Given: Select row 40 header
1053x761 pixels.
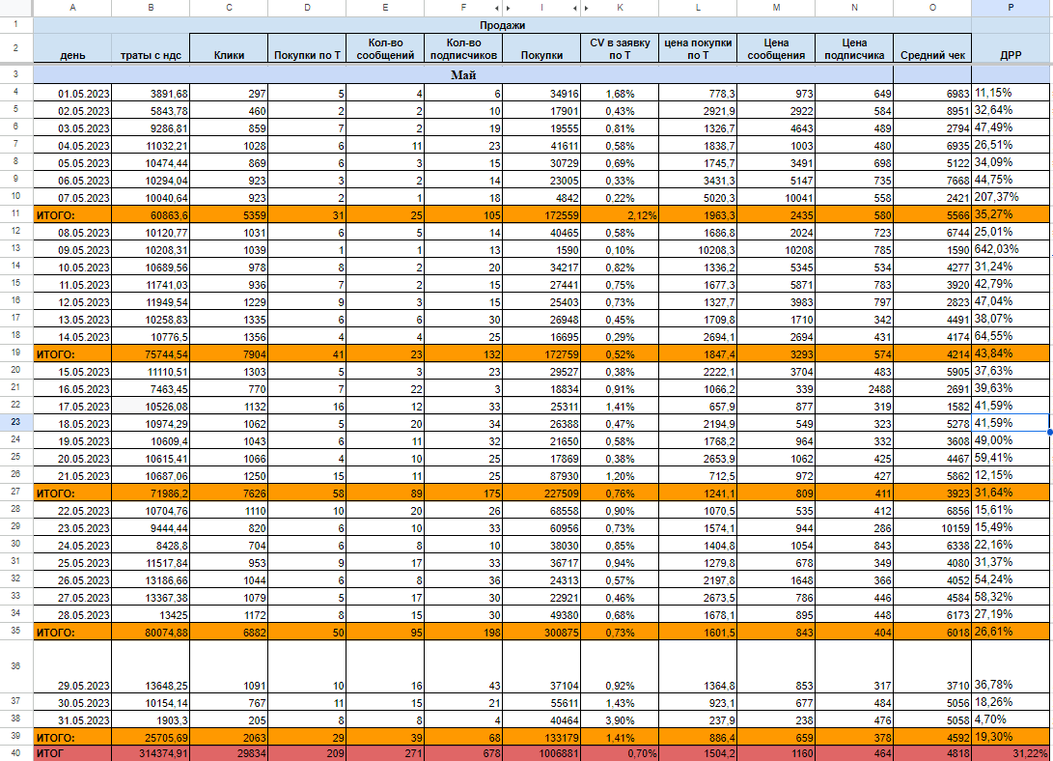Looking at the screenshot, I should point(16,753).
